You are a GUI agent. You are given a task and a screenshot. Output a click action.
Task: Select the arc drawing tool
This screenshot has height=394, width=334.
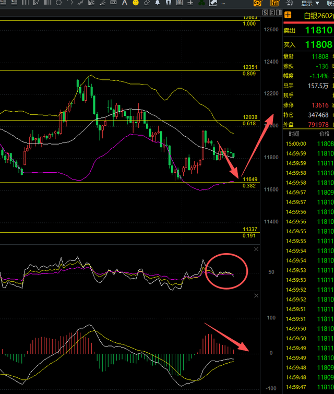pos(69,3)
